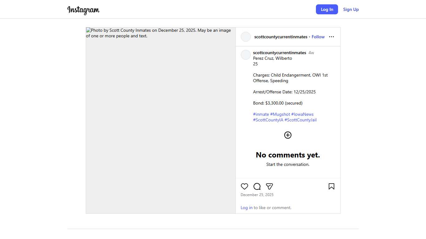426x239 pixels.
Task: Like the post with heart icon
Action: (x=244, y=186)
